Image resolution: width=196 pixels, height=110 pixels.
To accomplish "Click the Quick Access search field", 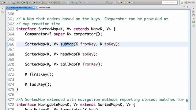I will tap(169, 2).
